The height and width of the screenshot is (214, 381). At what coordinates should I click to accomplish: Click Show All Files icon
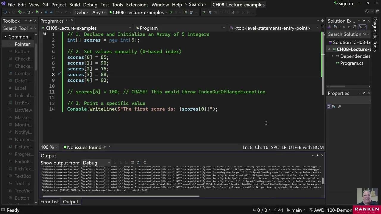pos(355,27)
